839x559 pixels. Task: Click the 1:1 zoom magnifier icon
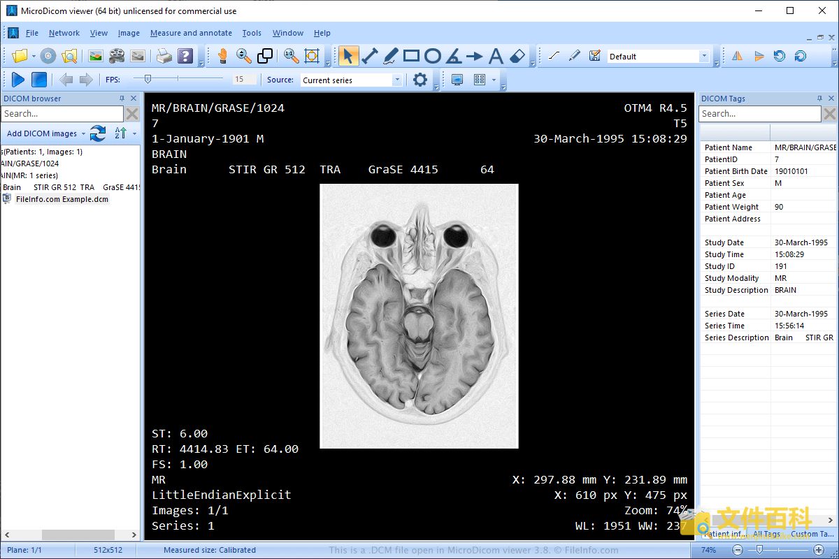point(291,56)
